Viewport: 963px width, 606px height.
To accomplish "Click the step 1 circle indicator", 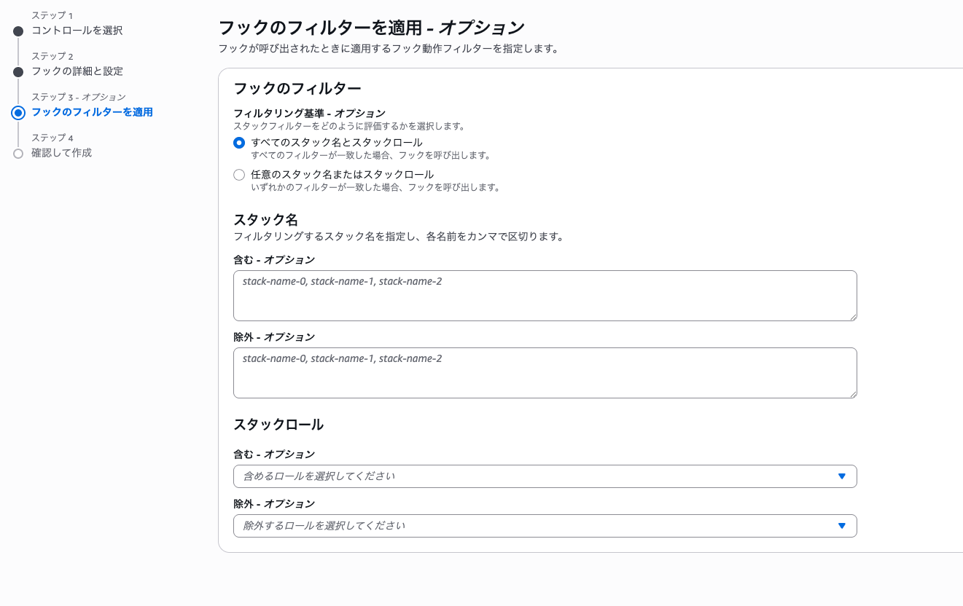I will [x=18, y=31].
